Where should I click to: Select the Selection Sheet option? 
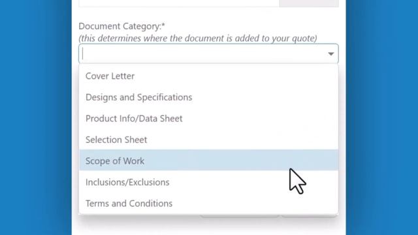point(208,140)
